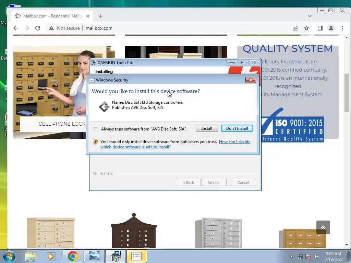Open the Action Center flag icon

pyautogui.click(x=308, y=256)
